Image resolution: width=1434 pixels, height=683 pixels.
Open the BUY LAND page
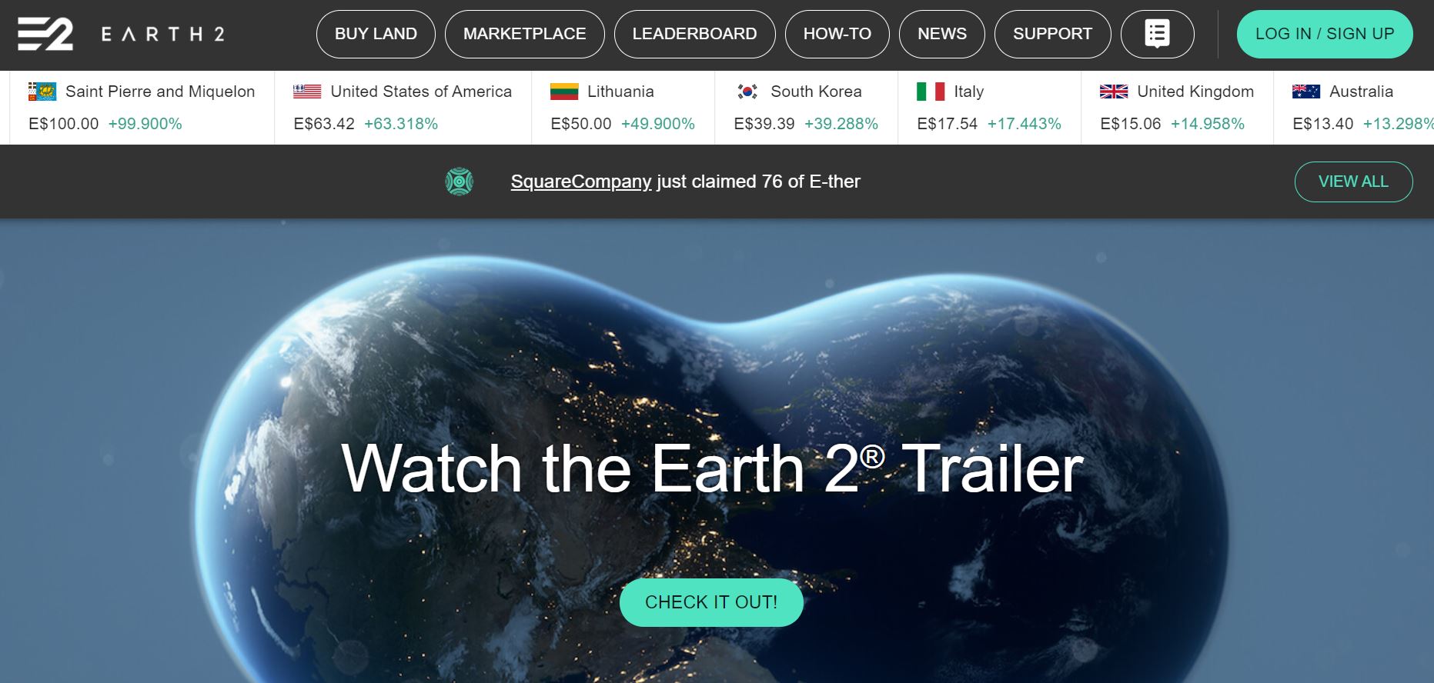point(376,34)
